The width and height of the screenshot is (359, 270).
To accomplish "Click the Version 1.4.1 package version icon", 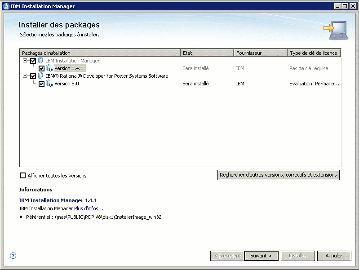I will (49, 68).
